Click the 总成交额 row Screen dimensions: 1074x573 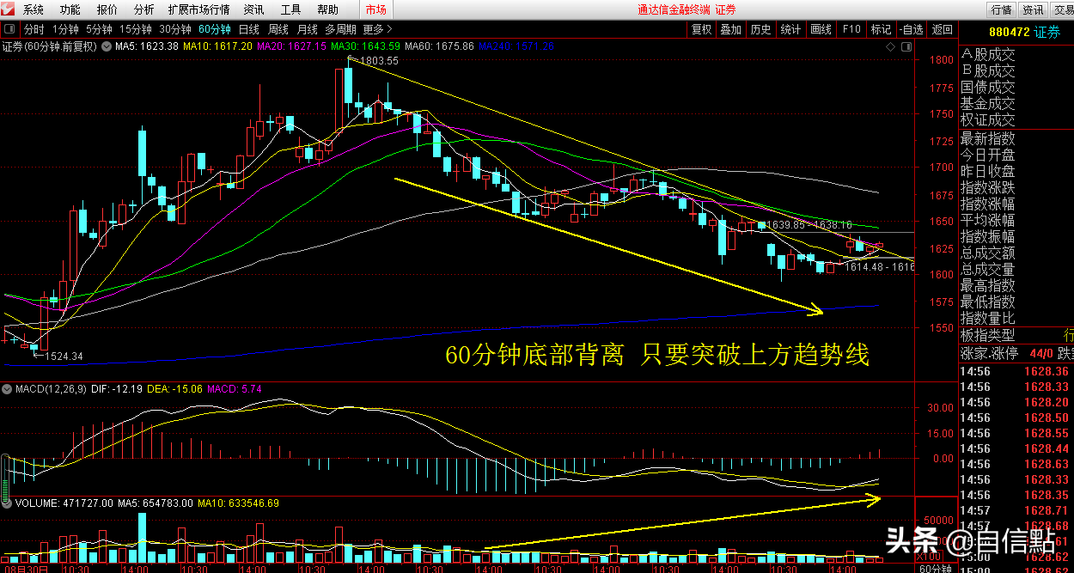coord(988,253)
